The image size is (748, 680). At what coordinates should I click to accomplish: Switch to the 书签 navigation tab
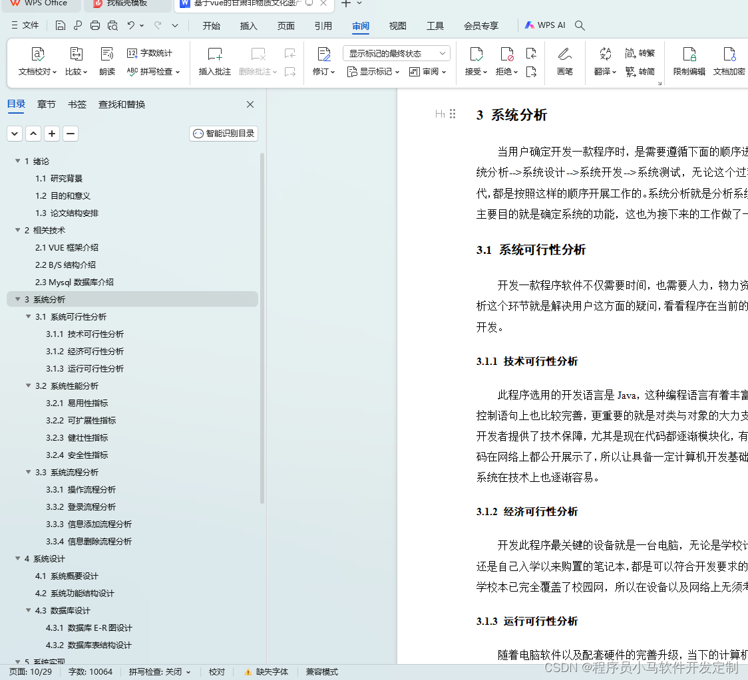pos(77,104)
